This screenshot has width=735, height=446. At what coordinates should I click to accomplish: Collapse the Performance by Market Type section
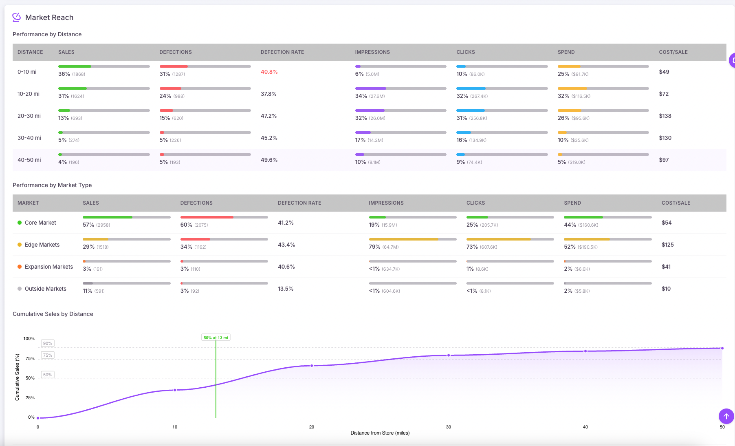[52, 185]
